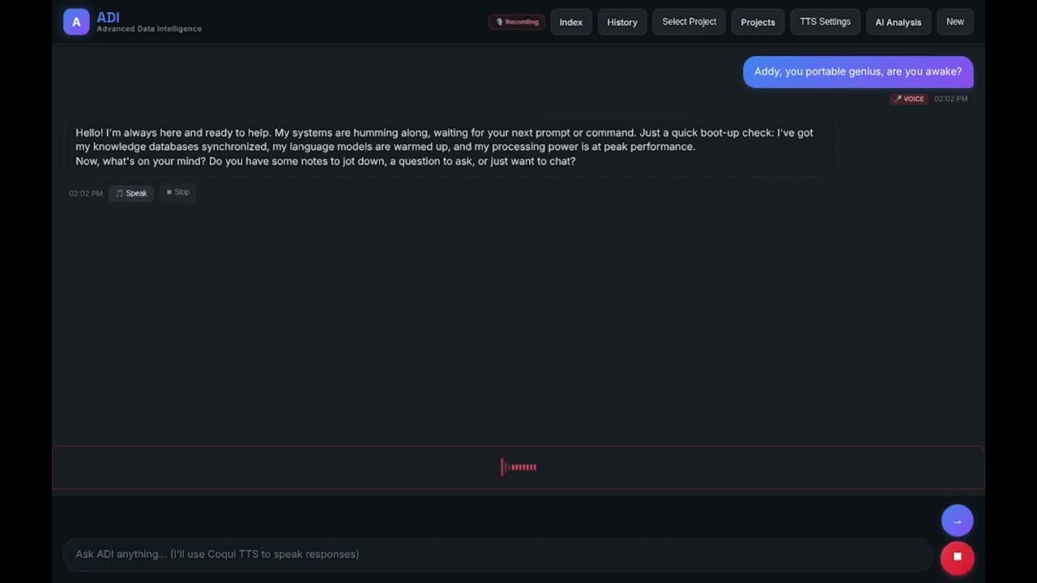The height and width of the screenshot is (583, 1037).
Task: Click the red audio waveform indicator
Action: pos(518,467)
